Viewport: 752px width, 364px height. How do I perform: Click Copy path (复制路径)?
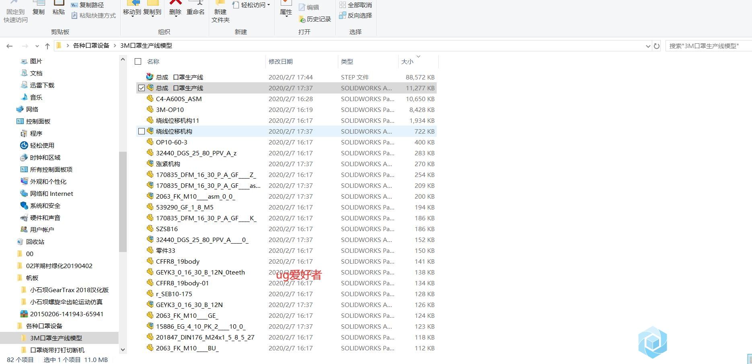(x=87, y=5)
